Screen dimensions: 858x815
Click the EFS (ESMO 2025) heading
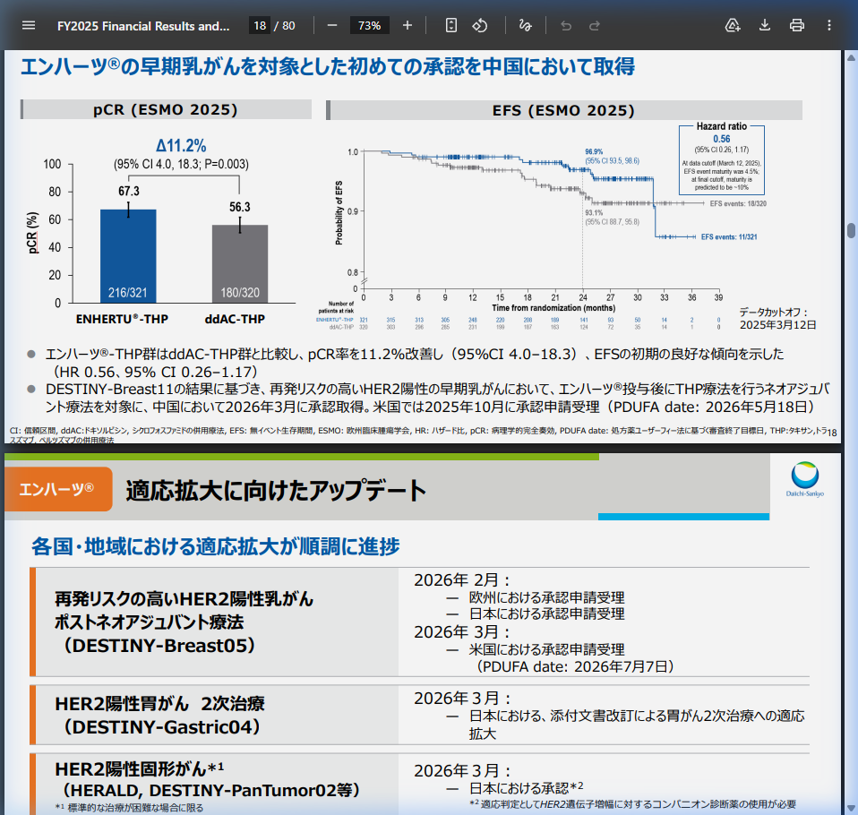564,110
